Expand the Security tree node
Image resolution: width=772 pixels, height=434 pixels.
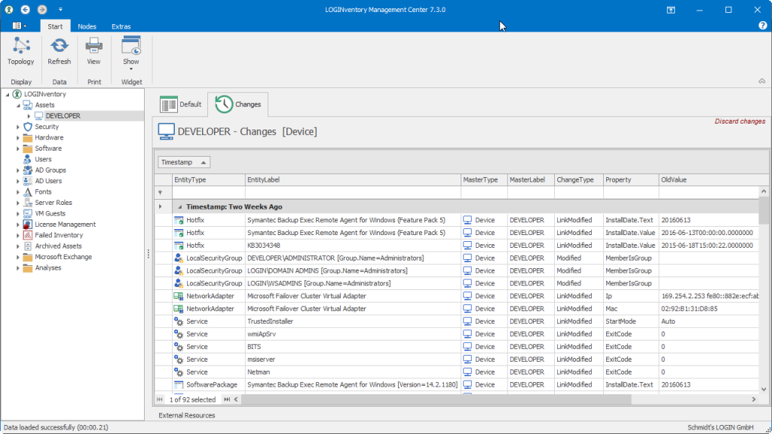(x=17, y=127)
